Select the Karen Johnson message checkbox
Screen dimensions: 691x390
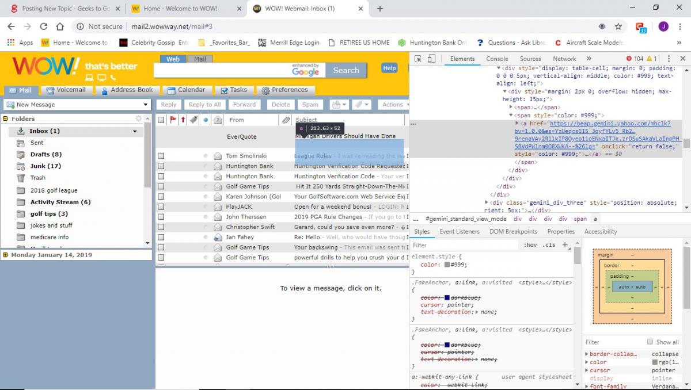161,197
